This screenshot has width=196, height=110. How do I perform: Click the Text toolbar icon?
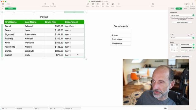(103, 4)
